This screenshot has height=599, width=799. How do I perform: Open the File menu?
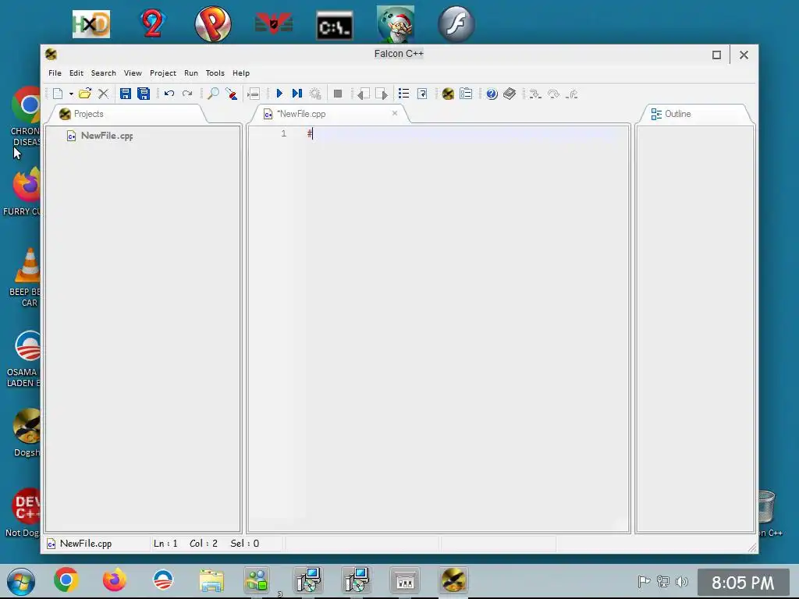coord(55,73)
